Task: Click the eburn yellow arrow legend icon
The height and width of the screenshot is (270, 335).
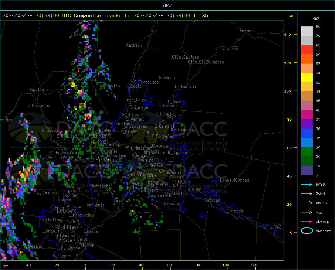Action: (x=307, y=203)
